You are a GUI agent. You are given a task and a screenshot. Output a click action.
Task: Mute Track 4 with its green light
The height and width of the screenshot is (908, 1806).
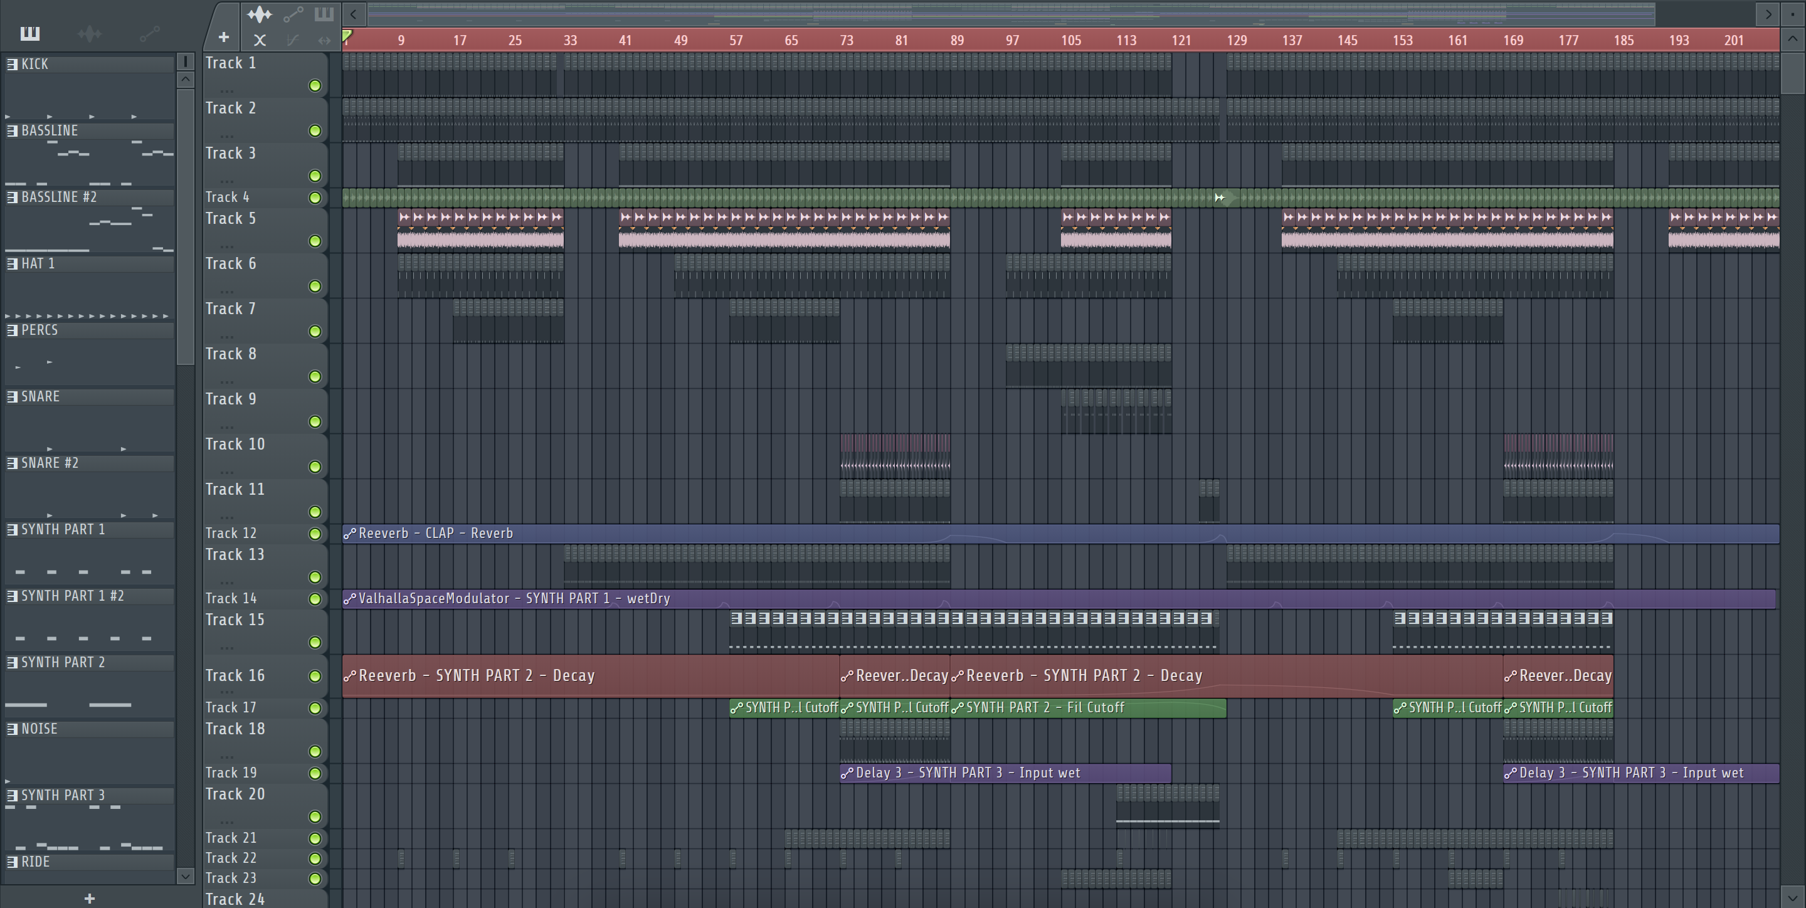click(x=315, y=198)
